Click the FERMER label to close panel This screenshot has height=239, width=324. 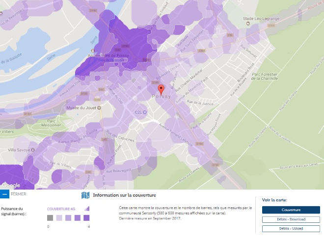pos(19,194)
